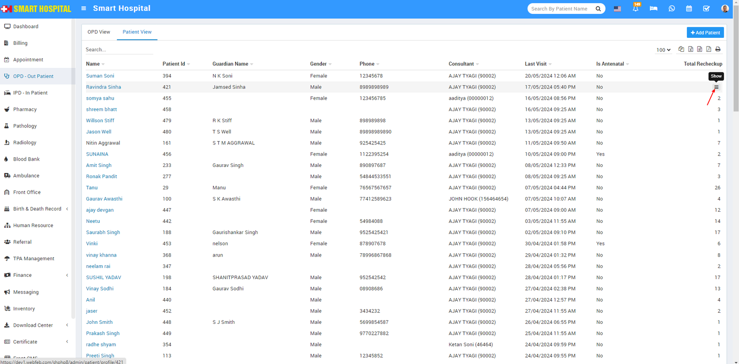Image resolution: width=739 pixels, height=364 pixels.
Task: Click the task checklist icon
Action: [x=706, y=9]
